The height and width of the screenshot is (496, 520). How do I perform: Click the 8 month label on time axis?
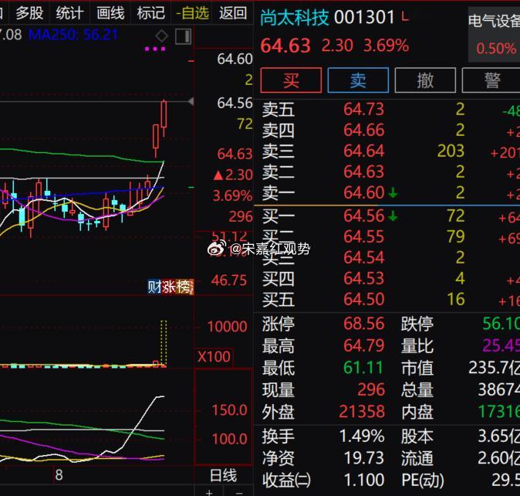59,475
